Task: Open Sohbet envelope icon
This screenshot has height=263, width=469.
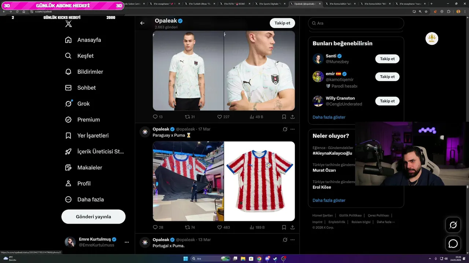Action: [68, 88]
